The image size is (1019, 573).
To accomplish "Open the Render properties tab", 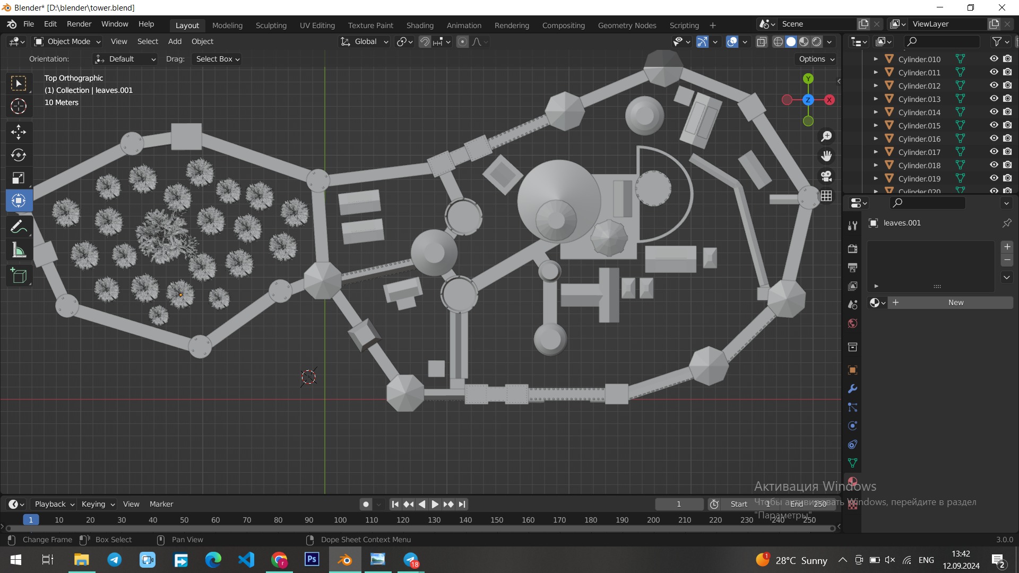I will pyautogui.click(x=852, y=249).
